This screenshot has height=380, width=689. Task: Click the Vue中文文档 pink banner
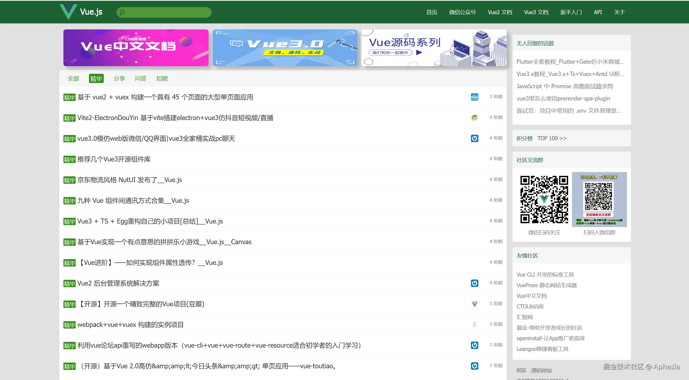coord(136,48)
